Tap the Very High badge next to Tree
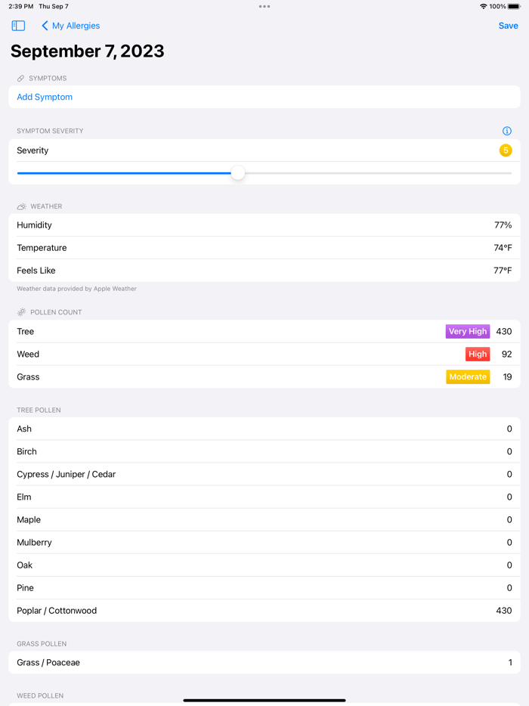The height and width of the screenshot is (706, 529). tap(467, 331)
